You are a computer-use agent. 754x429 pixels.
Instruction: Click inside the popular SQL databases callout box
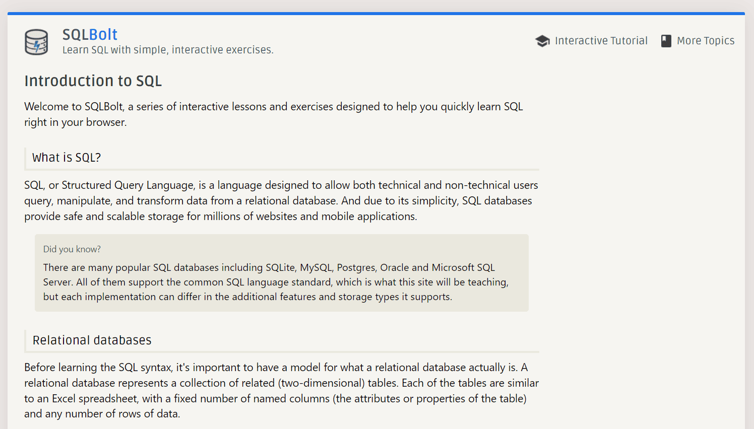[282, 273]
